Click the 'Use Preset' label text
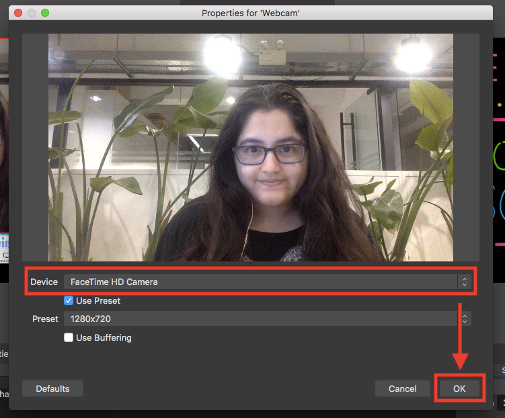 point(98,300)
